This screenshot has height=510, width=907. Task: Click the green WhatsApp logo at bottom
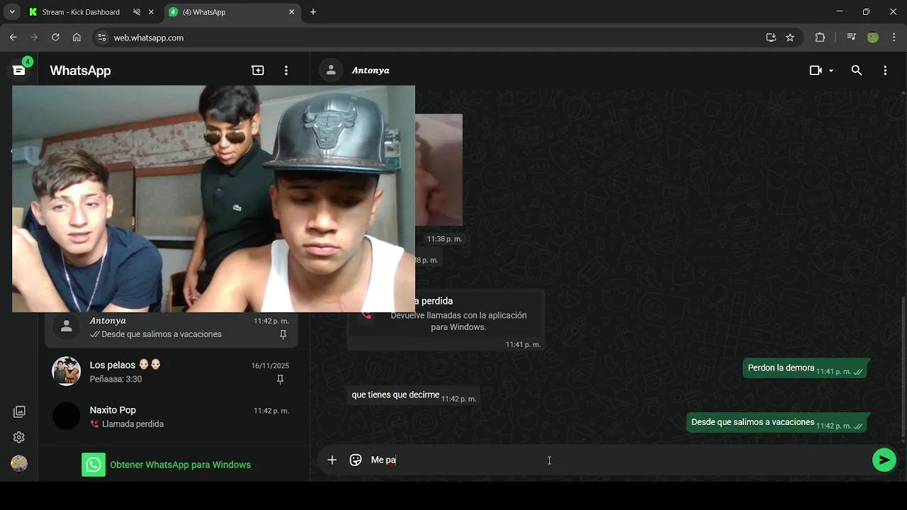[x=94, y=465]
